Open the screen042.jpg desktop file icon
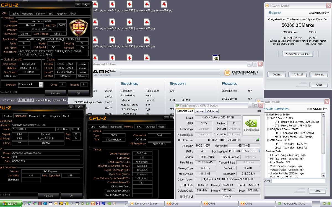This screenshot has height=207, width=332. (112, 4)
